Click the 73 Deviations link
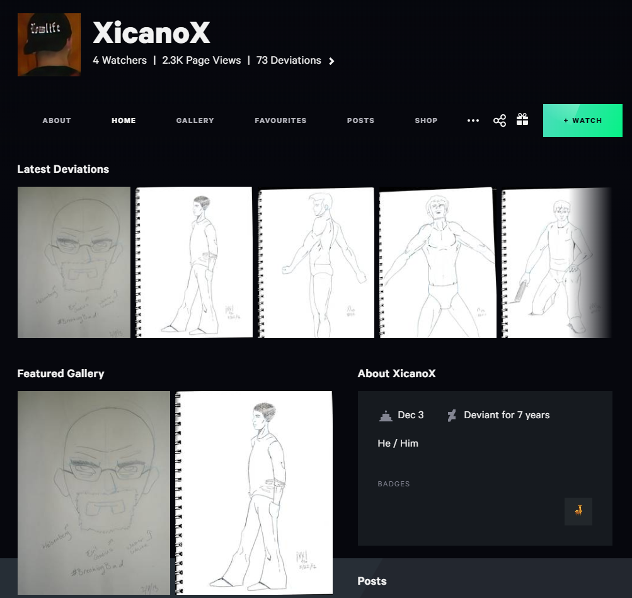This screenshot has height=598, width=632. coord(289,60)
